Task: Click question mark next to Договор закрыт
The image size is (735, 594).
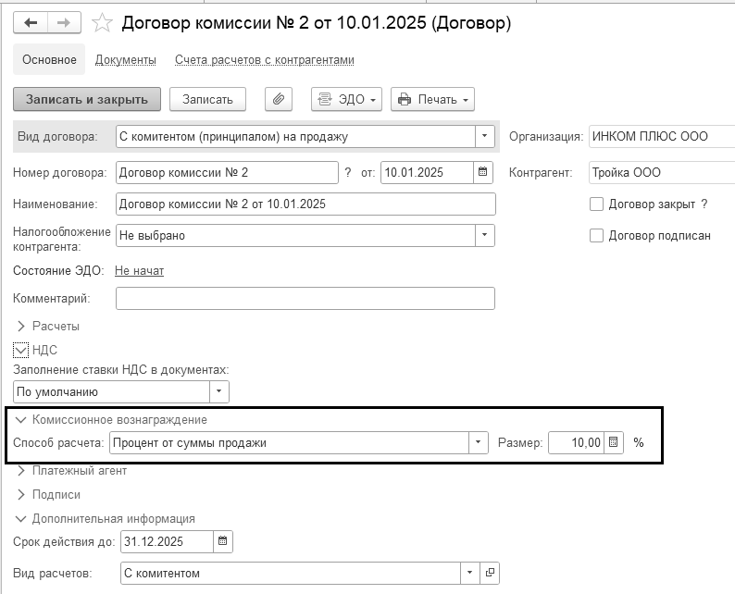Action: click(704, 204)
